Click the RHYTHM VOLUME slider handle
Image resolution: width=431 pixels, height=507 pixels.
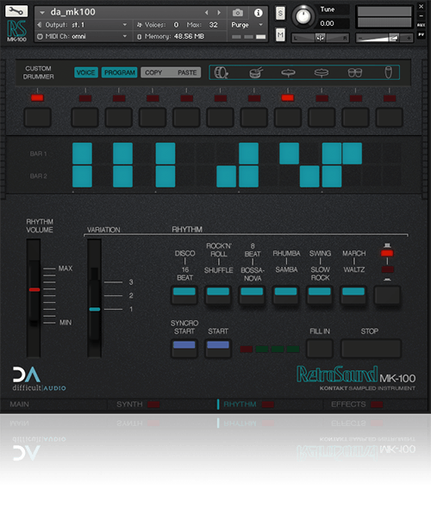(x=34, y=290)
